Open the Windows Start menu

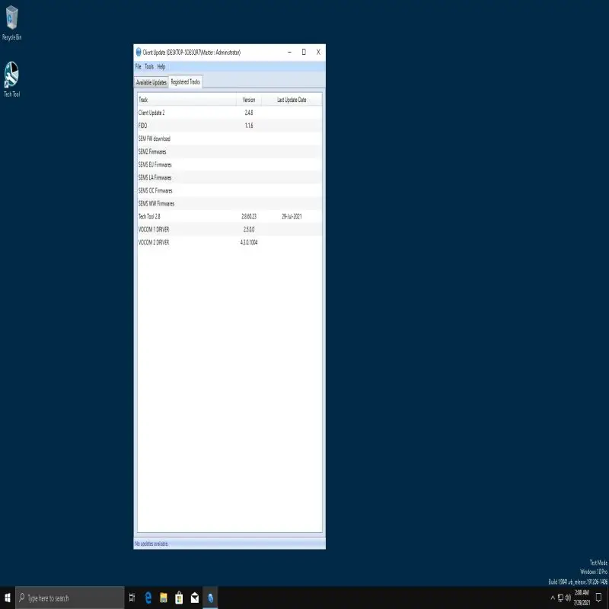point(8,598)
